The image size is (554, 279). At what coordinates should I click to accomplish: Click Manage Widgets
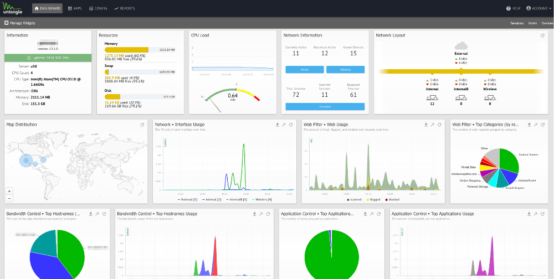click(x=20, y=23)
